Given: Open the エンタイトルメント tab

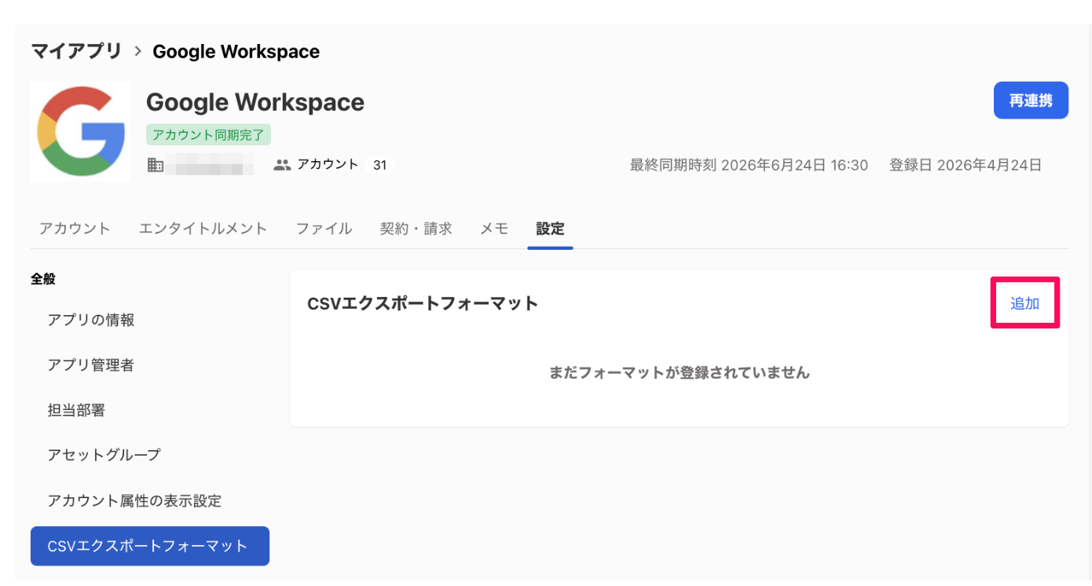Looking at the screenshot, I should (x=203, y=229).
